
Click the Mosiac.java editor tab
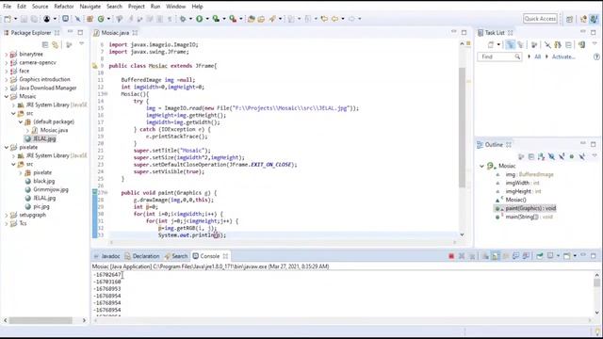pyautogui.click(x=115, y=33)
